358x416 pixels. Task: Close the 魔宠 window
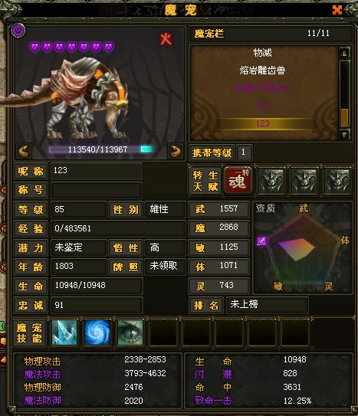pos(337,10)
